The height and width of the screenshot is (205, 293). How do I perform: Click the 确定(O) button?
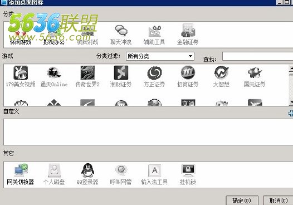pyautogui.click(x=242, y=201)
